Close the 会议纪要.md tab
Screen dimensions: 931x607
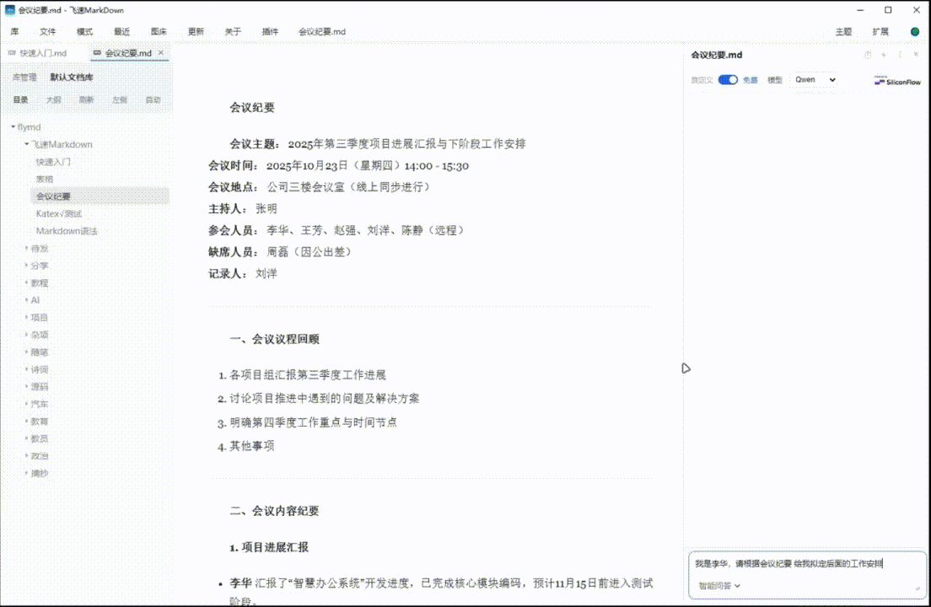(x=161, y=53)
